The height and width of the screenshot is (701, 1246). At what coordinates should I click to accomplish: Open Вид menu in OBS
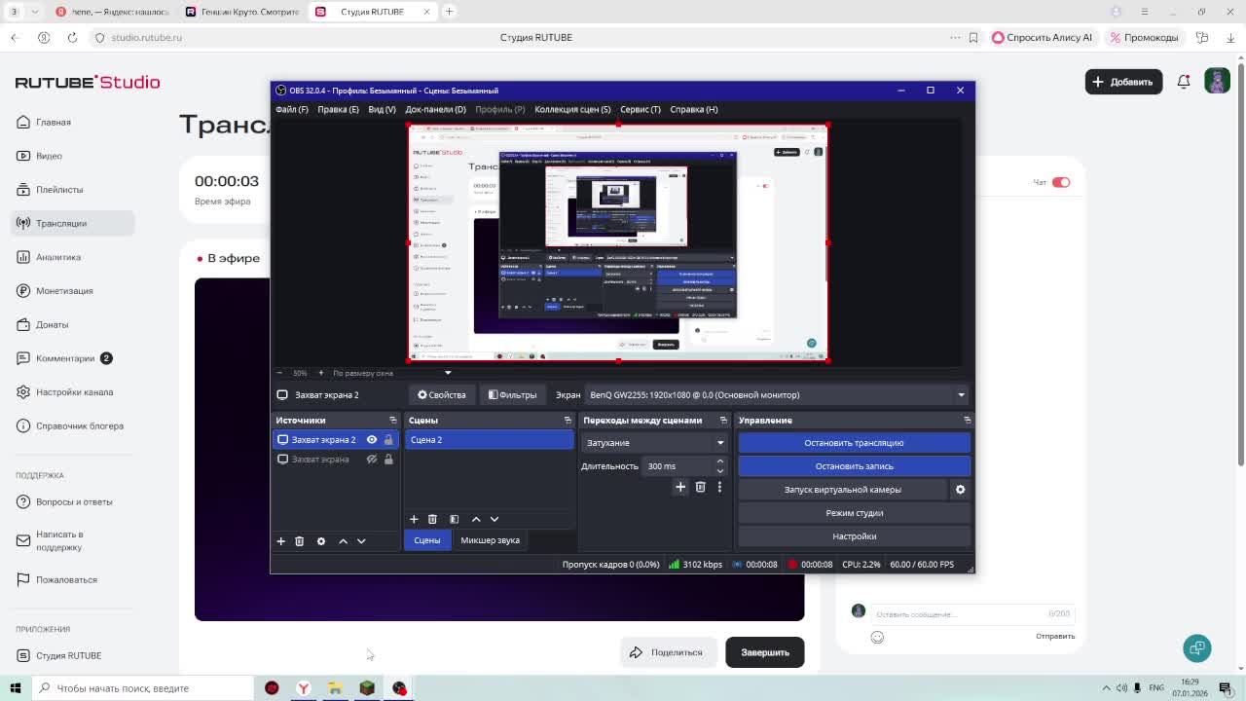(x=382, y=109)
